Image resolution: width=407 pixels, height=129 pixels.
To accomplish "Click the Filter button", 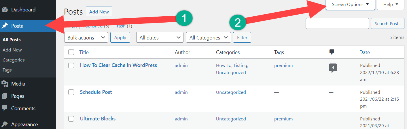I will (x=242, y=37).
